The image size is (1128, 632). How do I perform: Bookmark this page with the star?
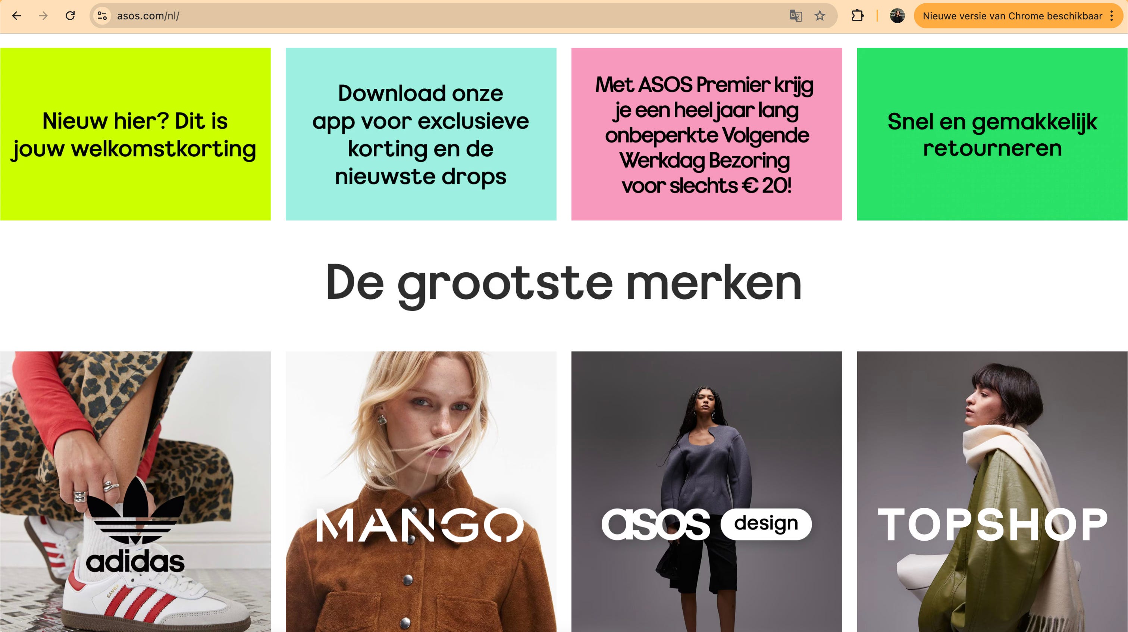pyautogui.click(x=820, y=16)
